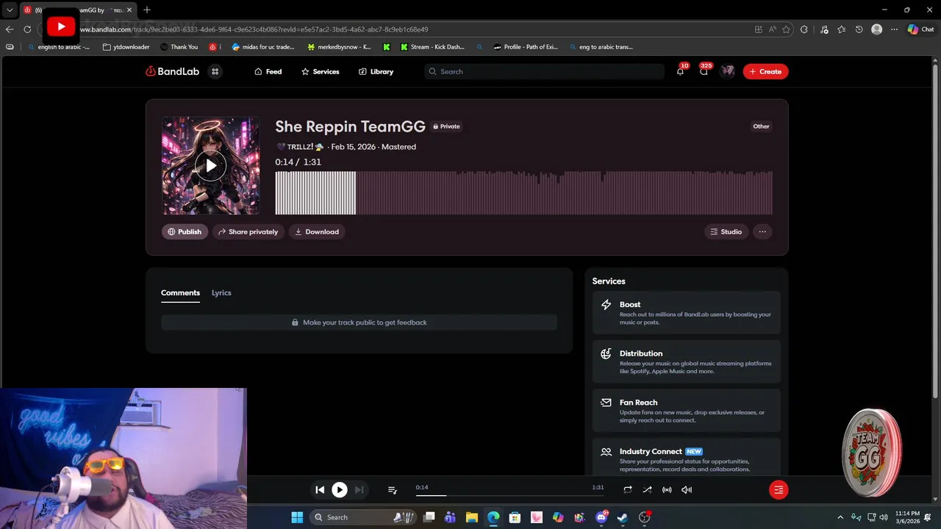Mute the player volume
Image resolution: width=941 pixels, height=529 pixels.
pos(687,489)
